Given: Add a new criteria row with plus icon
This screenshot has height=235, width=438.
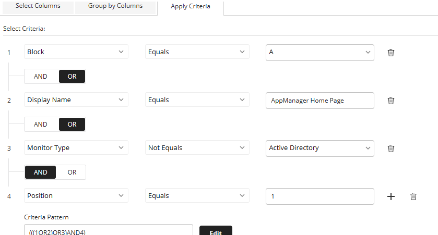Looking at the screenshot, I should (x=391, y=196).
